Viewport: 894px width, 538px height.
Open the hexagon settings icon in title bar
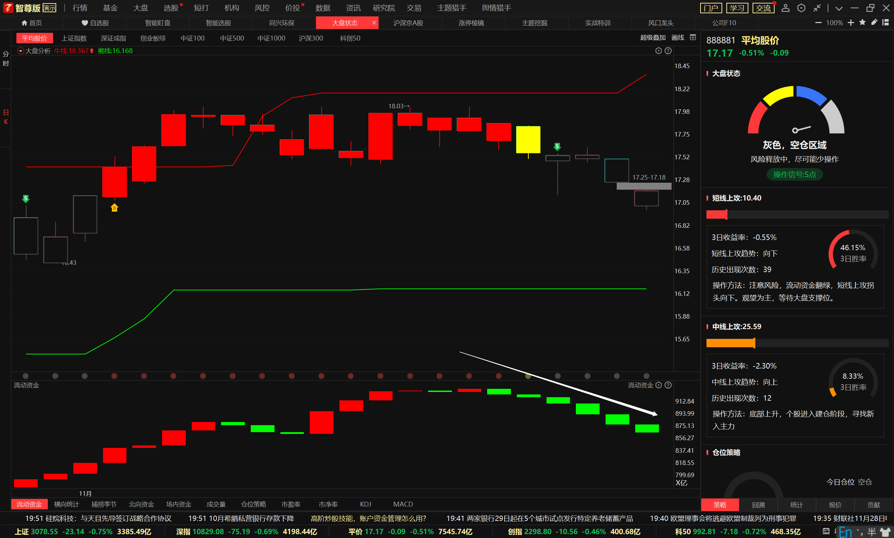(801, 8)
